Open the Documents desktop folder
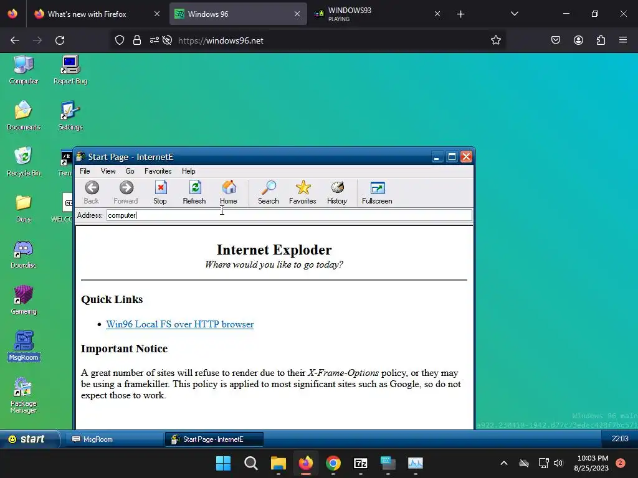This screenshot has width=638, height=478. pyautogui.click(x=24, y=116)
